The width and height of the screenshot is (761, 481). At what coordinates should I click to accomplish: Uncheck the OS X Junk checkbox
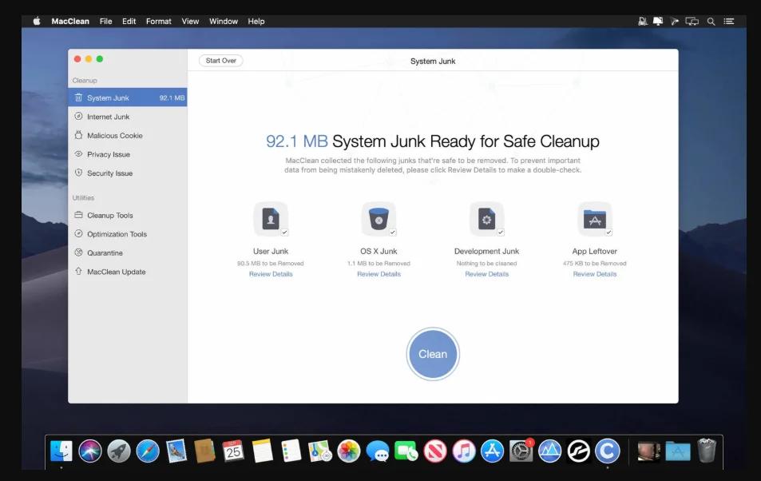click(393, 233)
